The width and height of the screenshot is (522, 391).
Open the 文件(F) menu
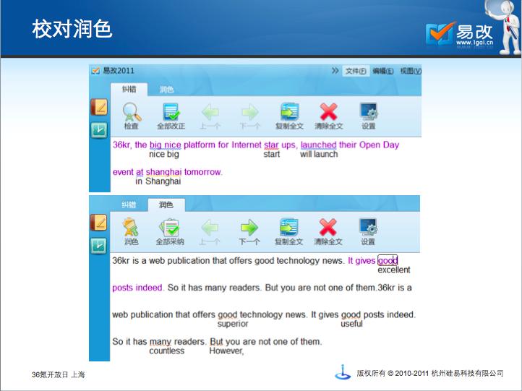[356, 71]
